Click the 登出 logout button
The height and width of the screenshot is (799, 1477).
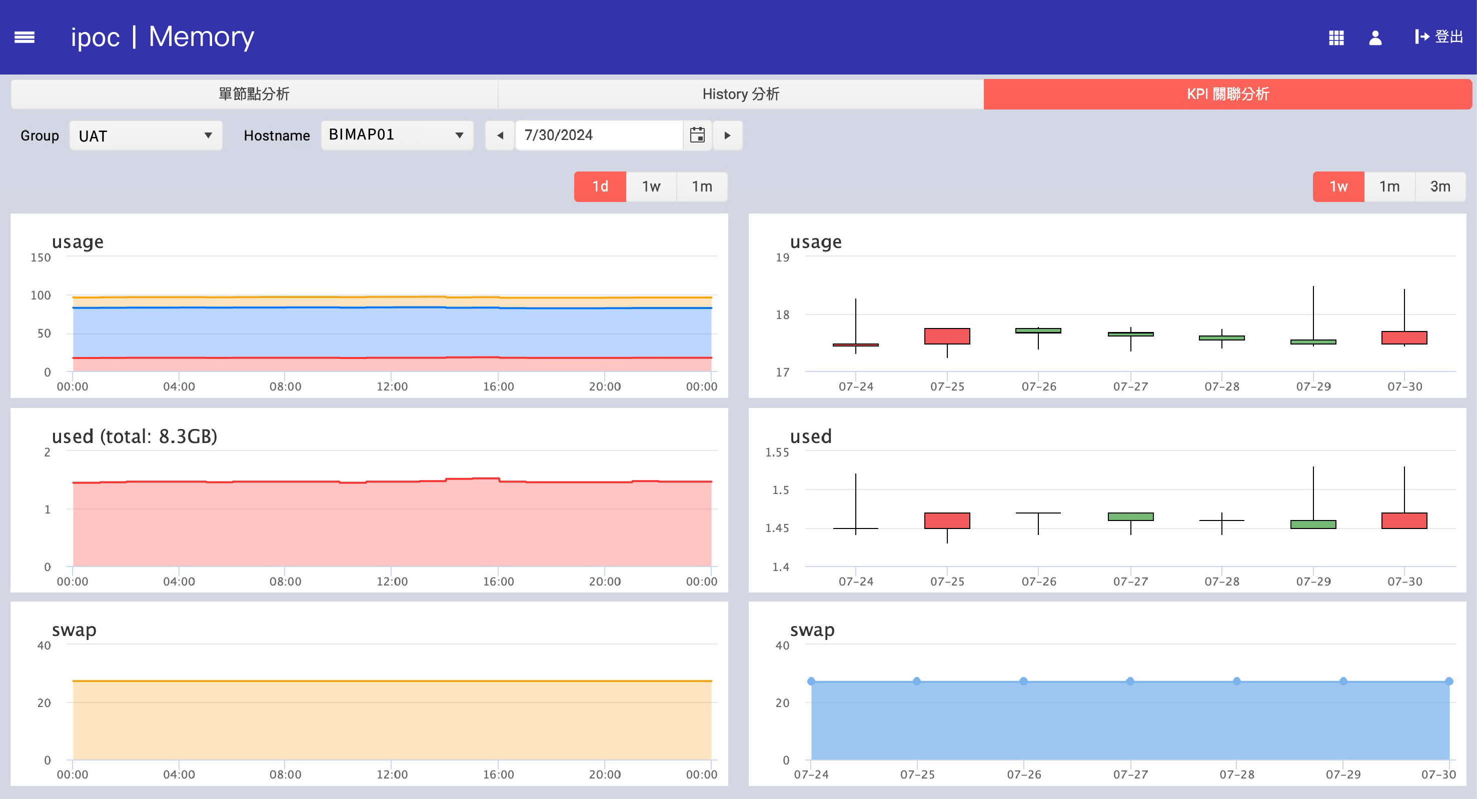[1438, 37]
